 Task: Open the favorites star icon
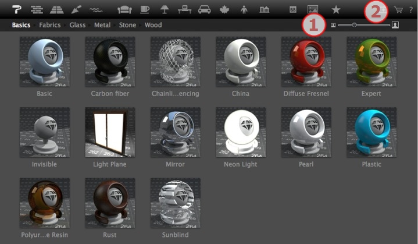(x=335, y=9)
